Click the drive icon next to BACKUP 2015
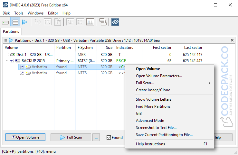This screenshot has width=238, height=155. [18, 61]
